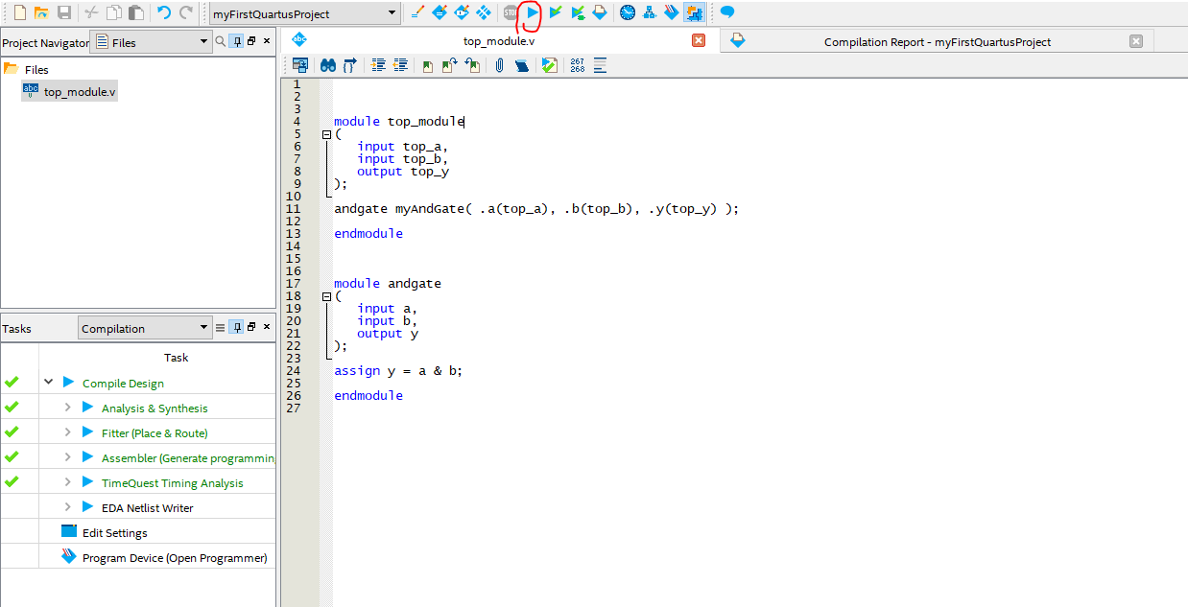The image size is (1188, 607).
Task: Jump to previous bookmark icon
Action: [x=472, y=65]
